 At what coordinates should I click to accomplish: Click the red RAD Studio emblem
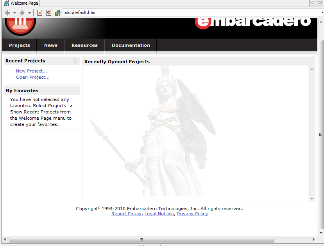(x=20, y=26)
